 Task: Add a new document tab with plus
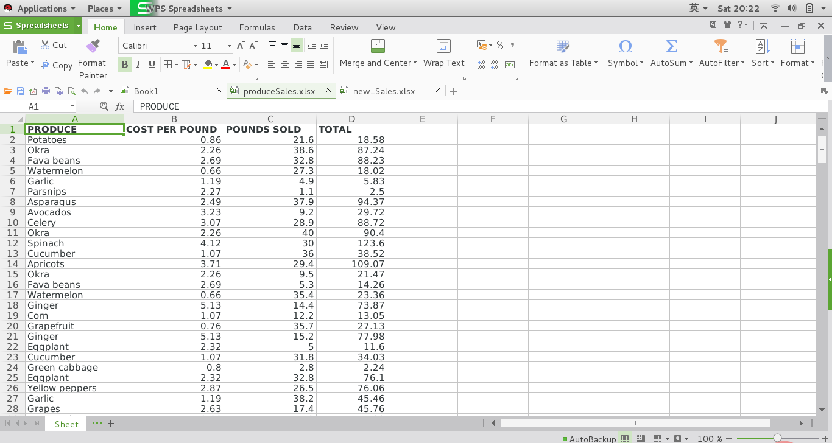(x=454, y=91)
